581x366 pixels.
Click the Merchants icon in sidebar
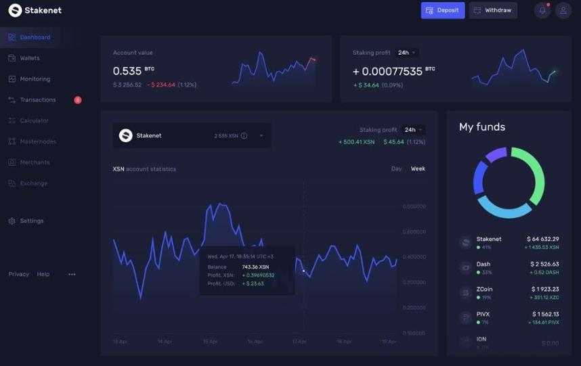pyautogui.click(x=12, y=162)
